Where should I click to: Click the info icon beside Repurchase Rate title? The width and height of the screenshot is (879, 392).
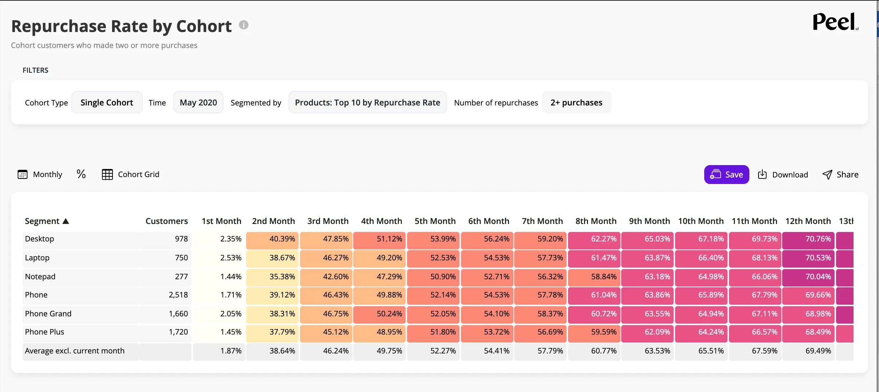[x=244, y=25]
